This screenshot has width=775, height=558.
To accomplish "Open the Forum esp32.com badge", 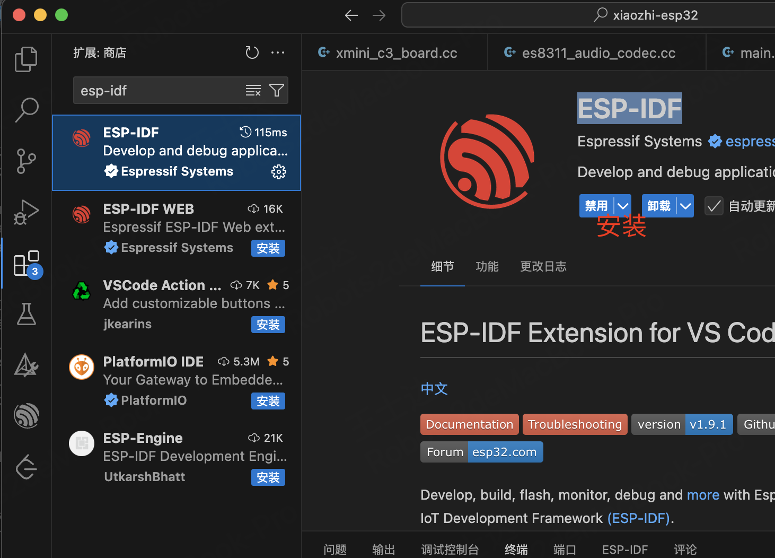I will pyautogui.click(x=482, y=452).
